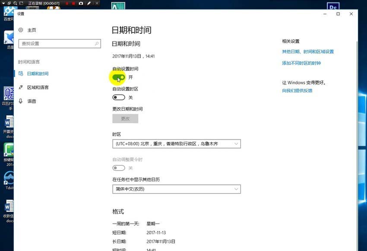Click the calendar-clock icon next to 日期和时间
This screenshot has width=367, height=251.
click(21, 73)
